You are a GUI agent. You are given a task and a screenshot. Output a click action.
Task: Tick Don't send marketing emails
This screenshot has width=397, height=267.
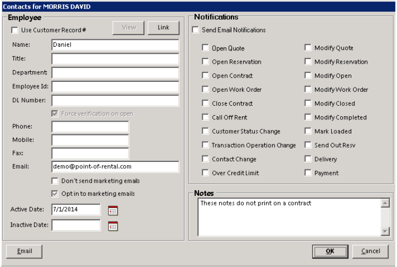coord(55,181)
